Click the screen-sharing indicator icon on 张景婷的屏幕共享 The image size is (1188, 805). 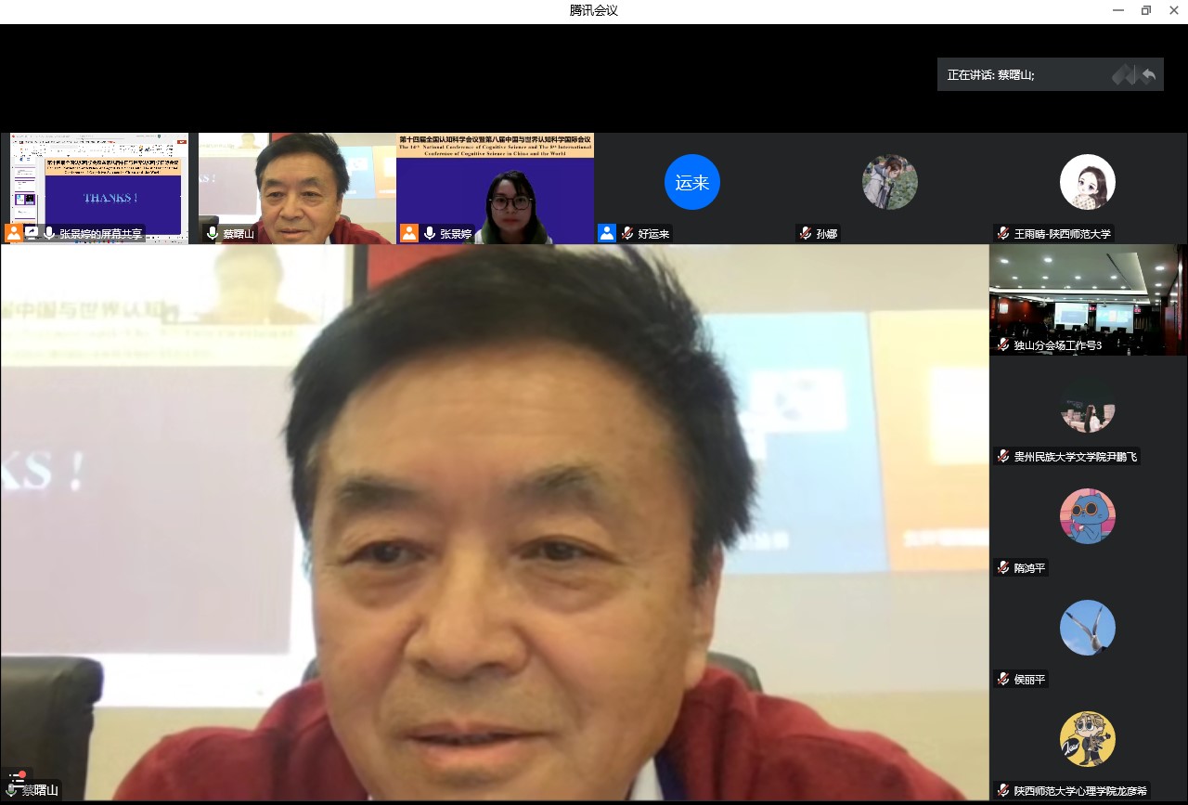pyautogui.click(x=32, y=233)
